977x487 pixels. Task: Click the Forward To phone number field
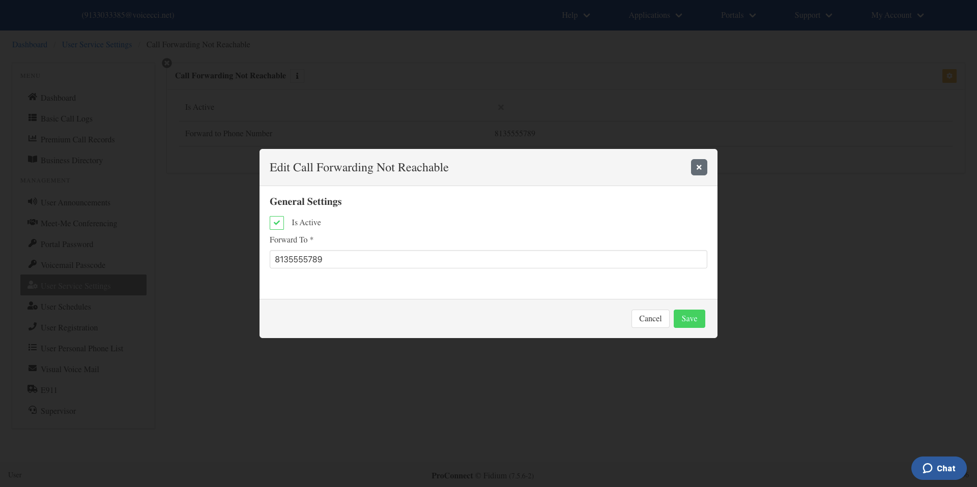(x=488, y=259)
